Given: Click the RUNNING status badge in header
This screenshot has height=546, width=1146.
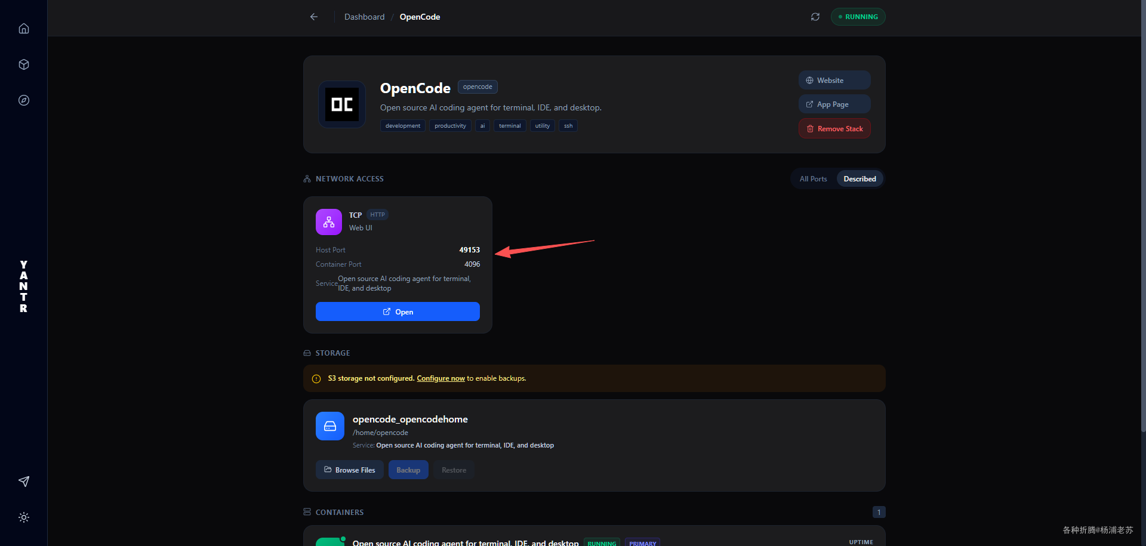Looking at the screenshot, I should tap(858, 17).
